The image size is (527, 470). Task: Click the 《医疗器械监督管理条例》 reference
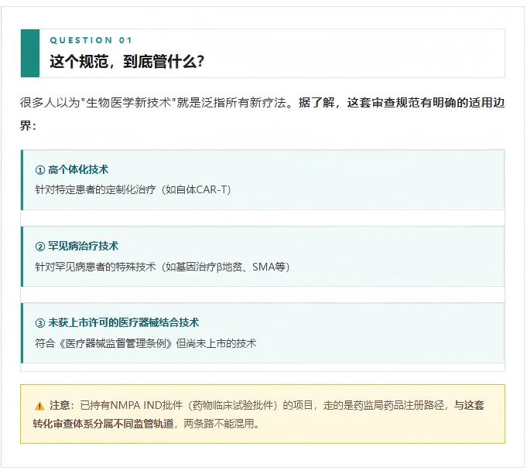coord(115,342)
